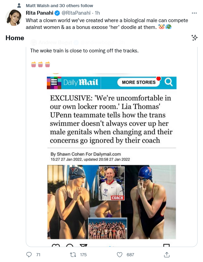This screenshot has width=203, height=262.
Task: Click the Daily Mail search magnifier icon
Action: coord(169,82)
